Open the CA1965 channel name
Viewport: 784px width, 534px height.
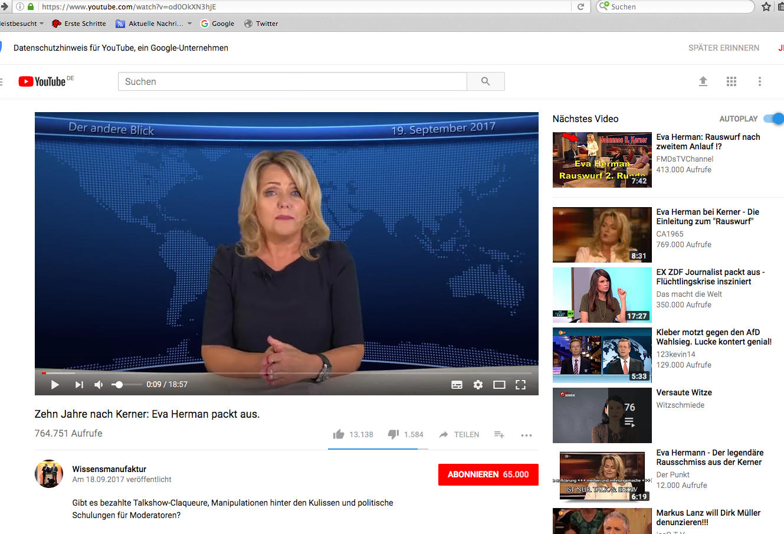point(670,234)
